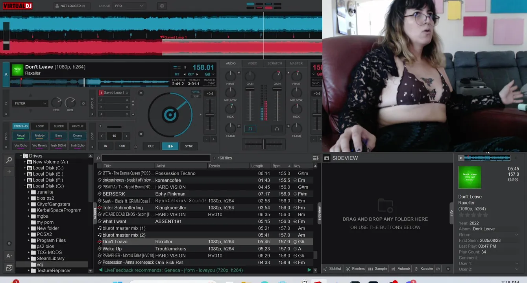Screen dimensions: 527x283
Task: Click deck A channel volume fader
Action: tap(250, 89)
